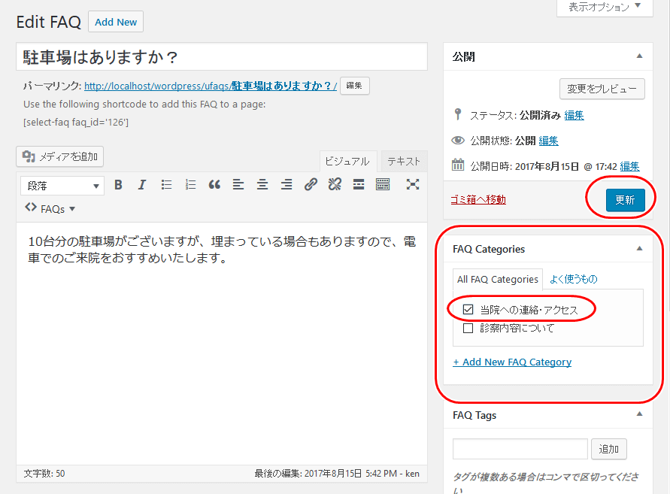Viewport: 670px width, 494px height.
Task: Click inside the FAQ answer text area
Action: click(x=222, y=343)
